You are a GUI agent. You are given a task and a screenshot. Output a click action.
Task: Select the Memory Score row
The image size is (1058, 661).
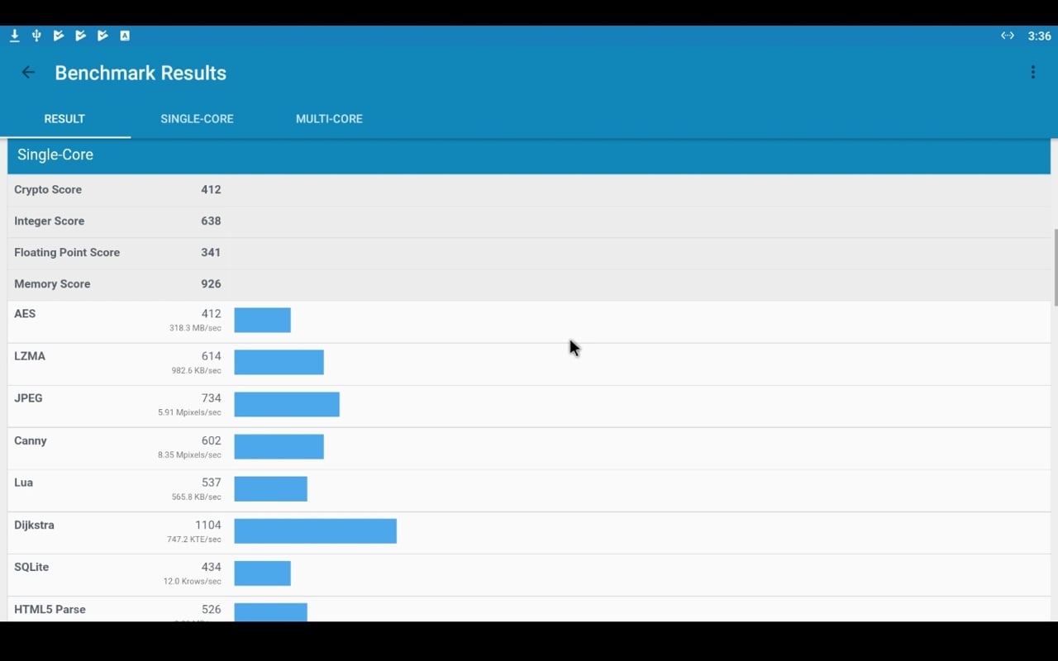click(x=116, y=283)
